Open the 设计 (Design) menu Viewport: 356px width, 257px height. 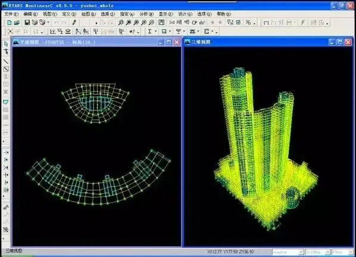pyautogui.click(x=185, y=14)
